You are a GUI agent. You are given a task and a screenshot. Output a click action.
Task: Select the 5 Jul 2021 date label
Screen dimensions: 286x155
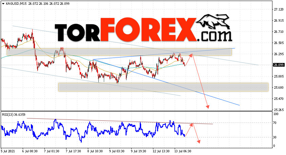[8, 151]
